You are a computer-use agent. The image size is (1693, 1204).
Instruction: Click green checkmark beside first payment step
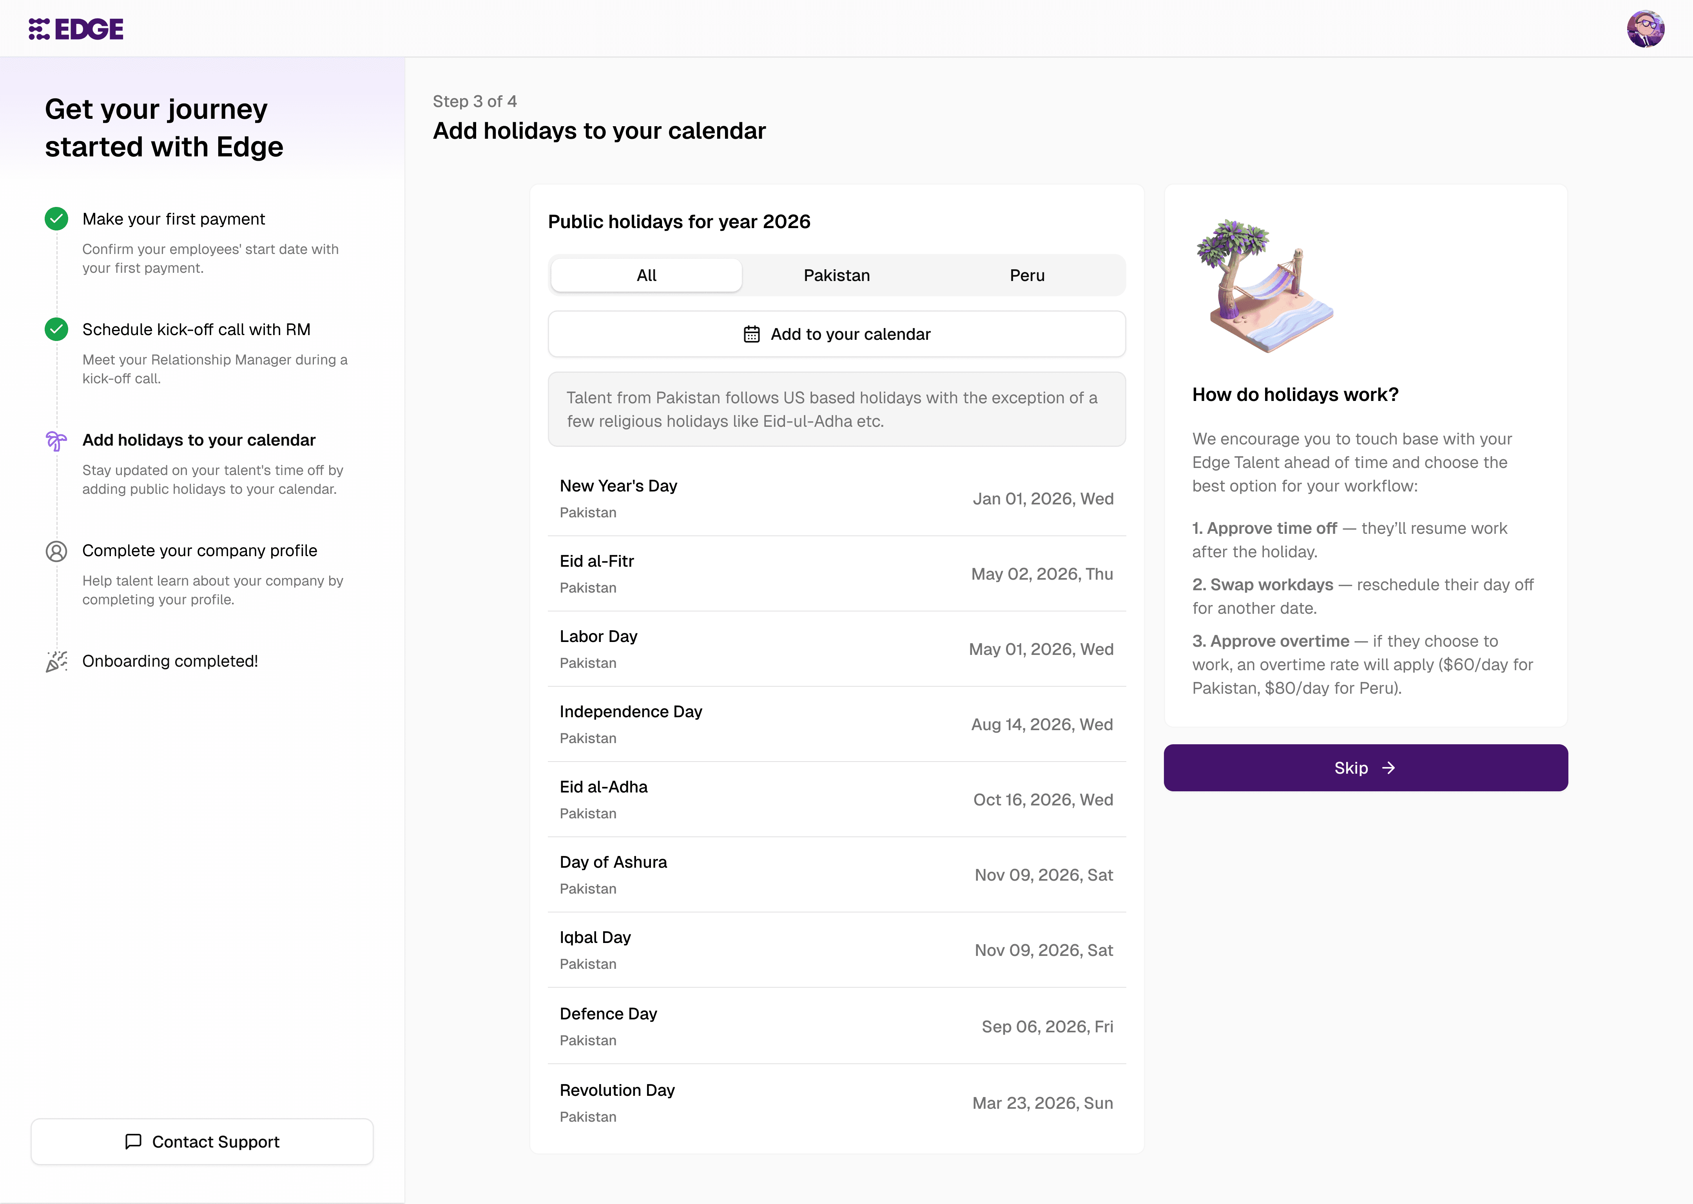coord(56,219)
